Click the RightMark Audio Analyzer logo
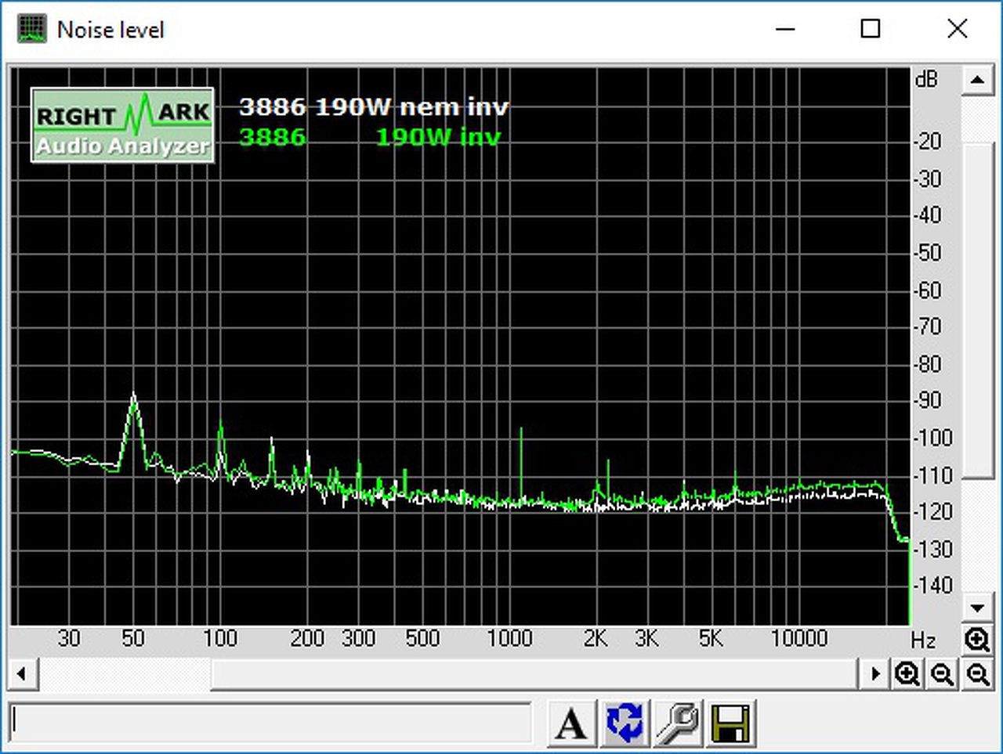Screen dimensions: 1003x754 click(123, 125)
